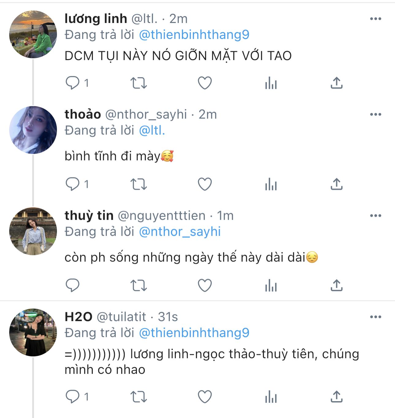The image size is (395, 418).
Task: Reply to lương linh's tweet
Action: (x=73, y=83)
